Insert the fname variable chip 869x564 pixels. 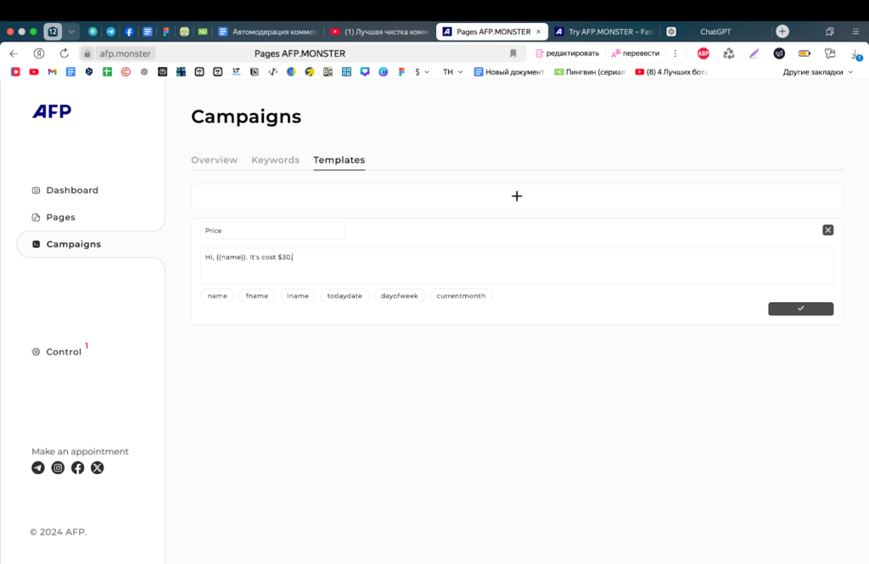257,296
